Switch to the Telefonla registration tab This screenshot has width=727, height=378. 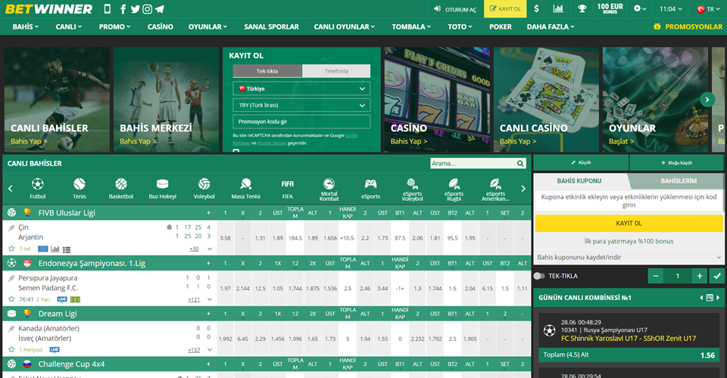336,71
